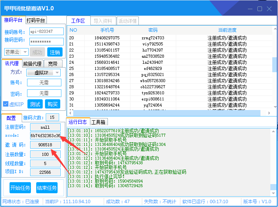Click password cell obl22739627
This screenshot has width=278, height=207.
[x=153, y=87]
